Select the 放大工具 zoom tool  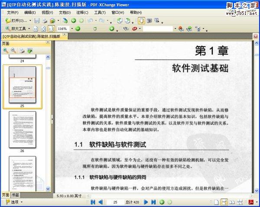(x=16, y=29)
